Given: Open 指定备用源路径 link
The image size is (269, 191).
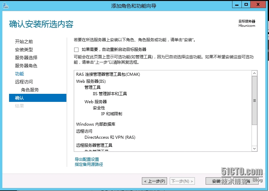Looking at the screenshot, I should (89, 165).
